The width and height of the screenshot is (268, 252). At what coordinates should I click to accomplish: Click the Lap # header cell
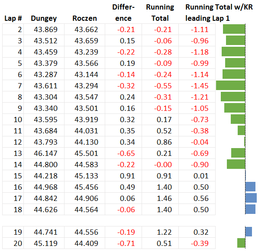13,19
